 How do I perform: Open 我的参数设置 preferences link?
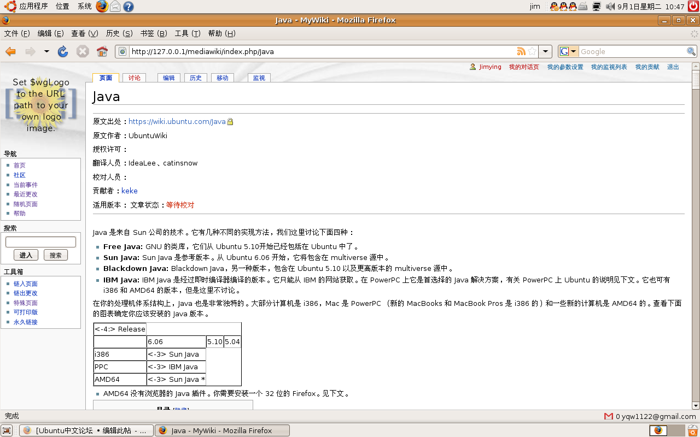565,67
